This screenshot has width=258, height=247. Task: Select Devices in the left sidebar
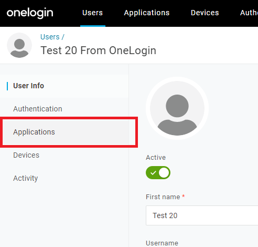(x=26, y=155)
